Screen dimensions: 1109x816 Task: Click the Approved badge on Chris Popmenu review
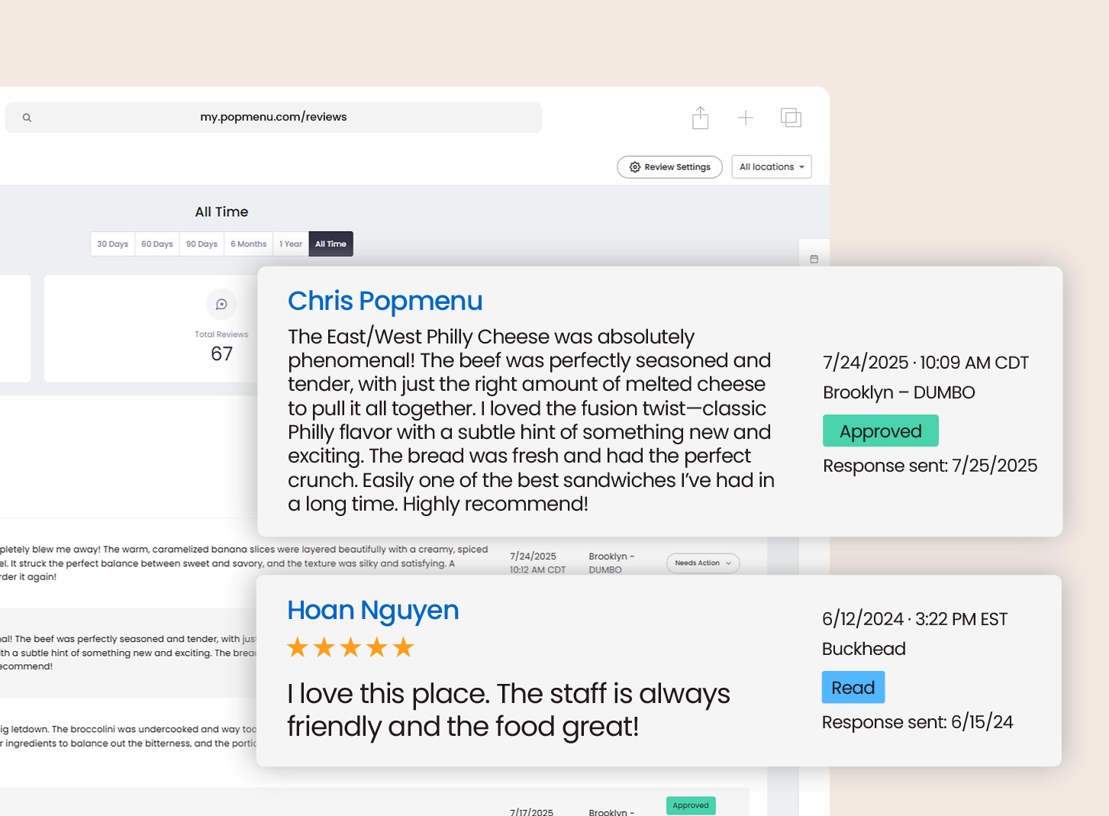(880, 431)
